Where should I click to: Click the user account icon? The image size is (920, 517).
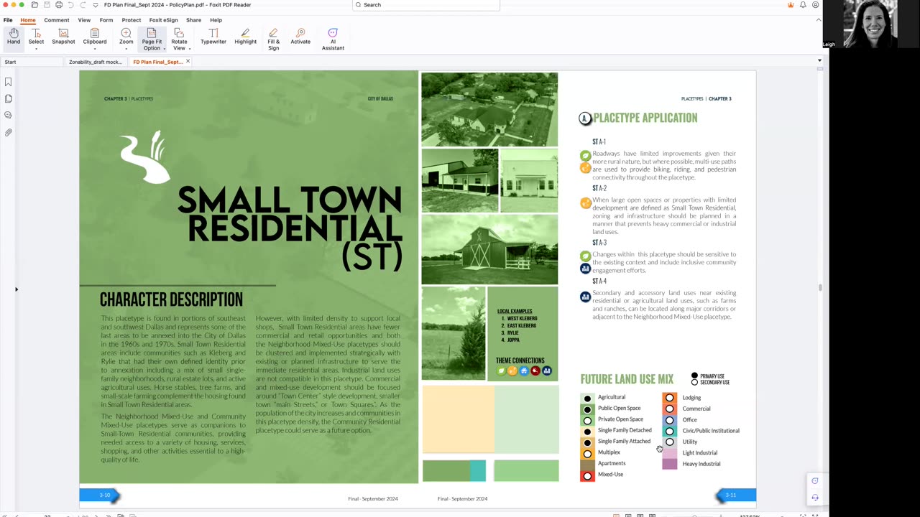(x=815, y=5)
